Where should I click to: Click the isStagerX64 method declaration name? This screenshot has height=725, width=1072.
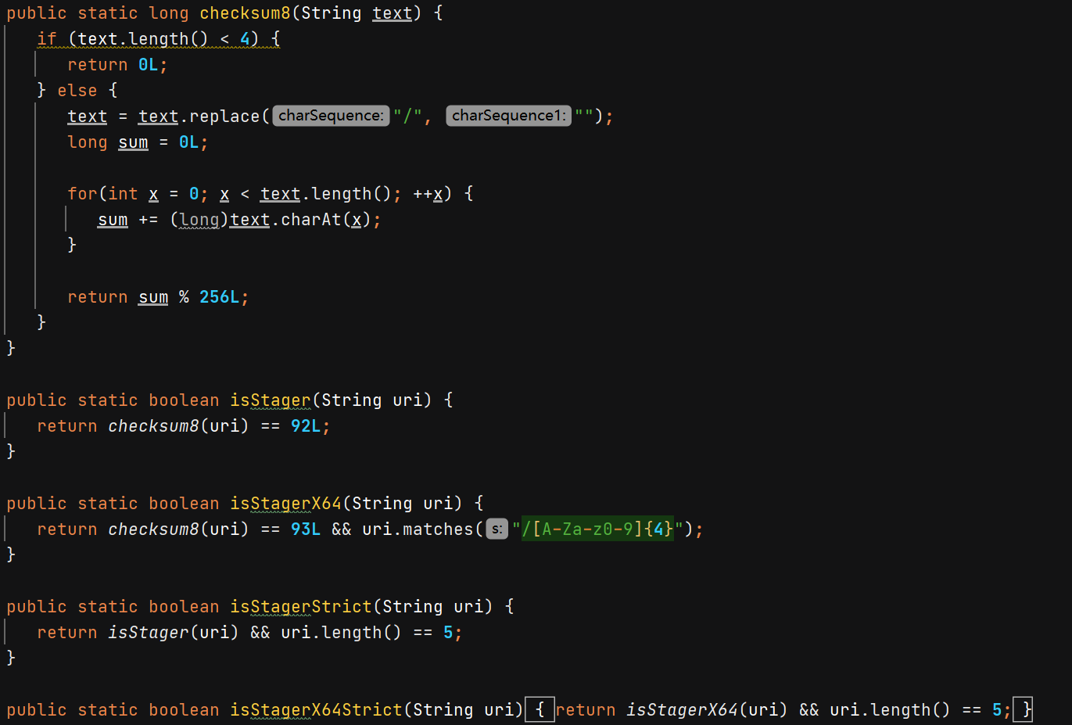pyautogui.click(x=285, y=504)
